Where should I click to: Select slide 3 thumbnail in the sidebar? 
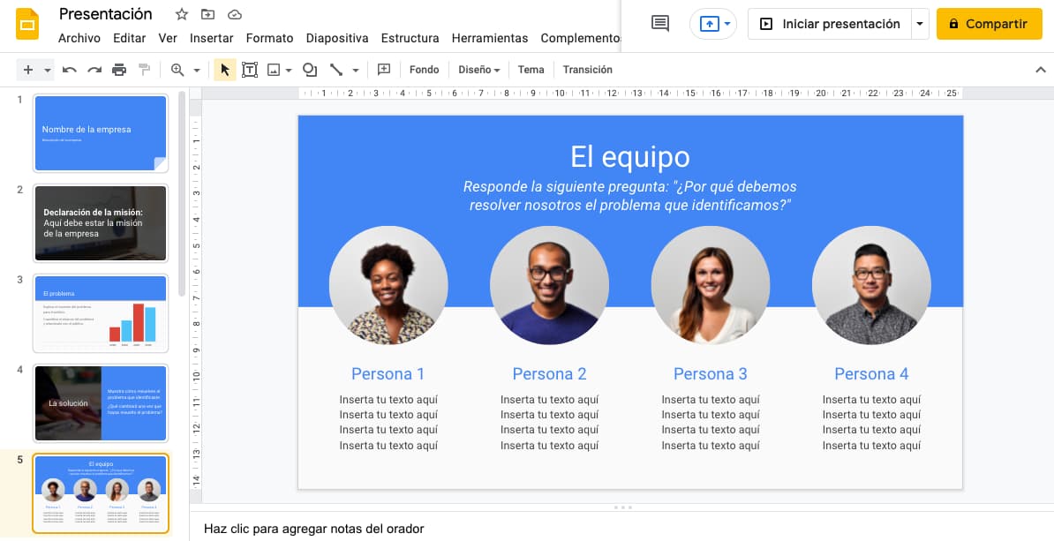tap(100, 312)
